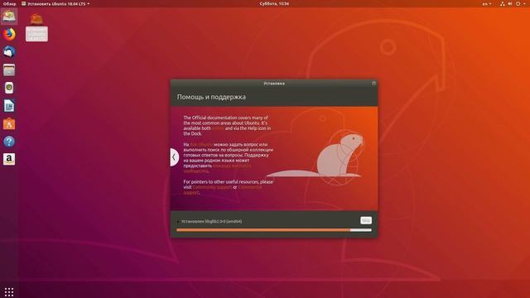530x298 pixels.
Task: Click the Установлен libglib2.0-0 status text
Action: click(212, 221)
